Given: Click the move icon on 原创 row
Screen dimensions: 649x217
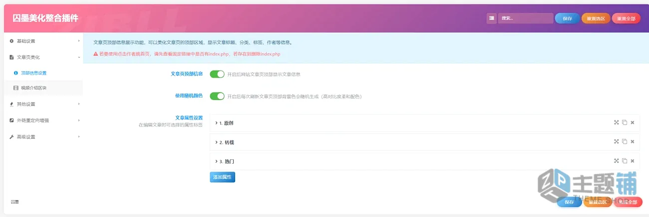Looking at the screenshot, I should (617, 122).
